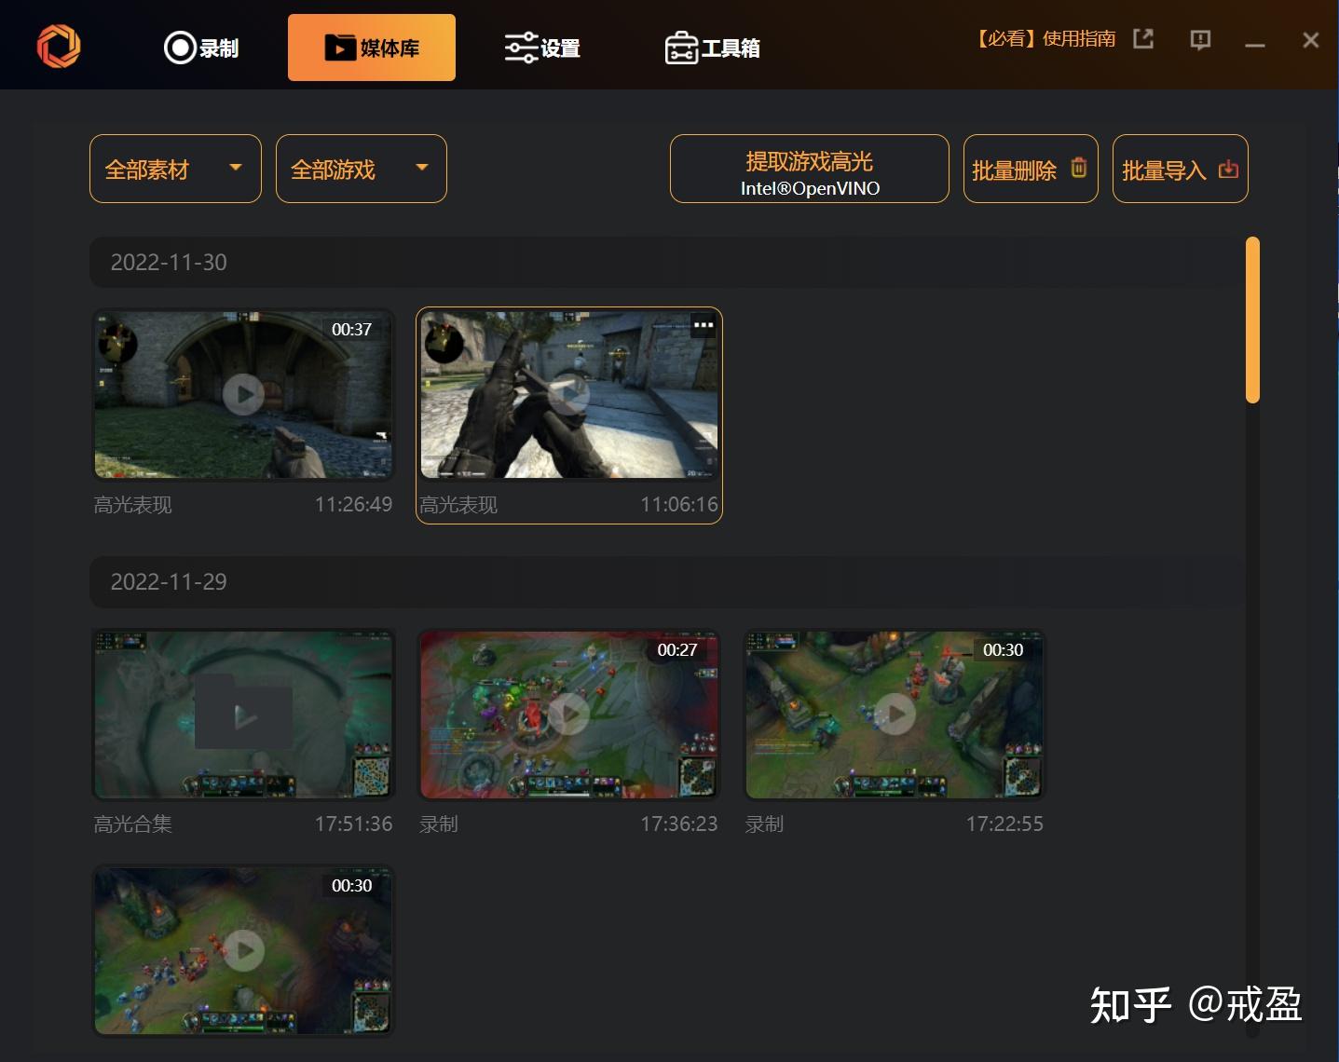Viewport: 1339px width, 1062px height.
Task: Open the three-dot menu on 11:06:16 clip
Action: point(704,325)
